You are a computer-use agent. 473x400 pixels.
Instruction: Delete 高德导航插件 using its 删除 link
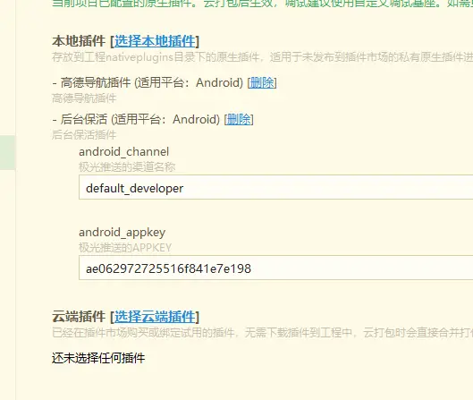(x=262, y=82)
